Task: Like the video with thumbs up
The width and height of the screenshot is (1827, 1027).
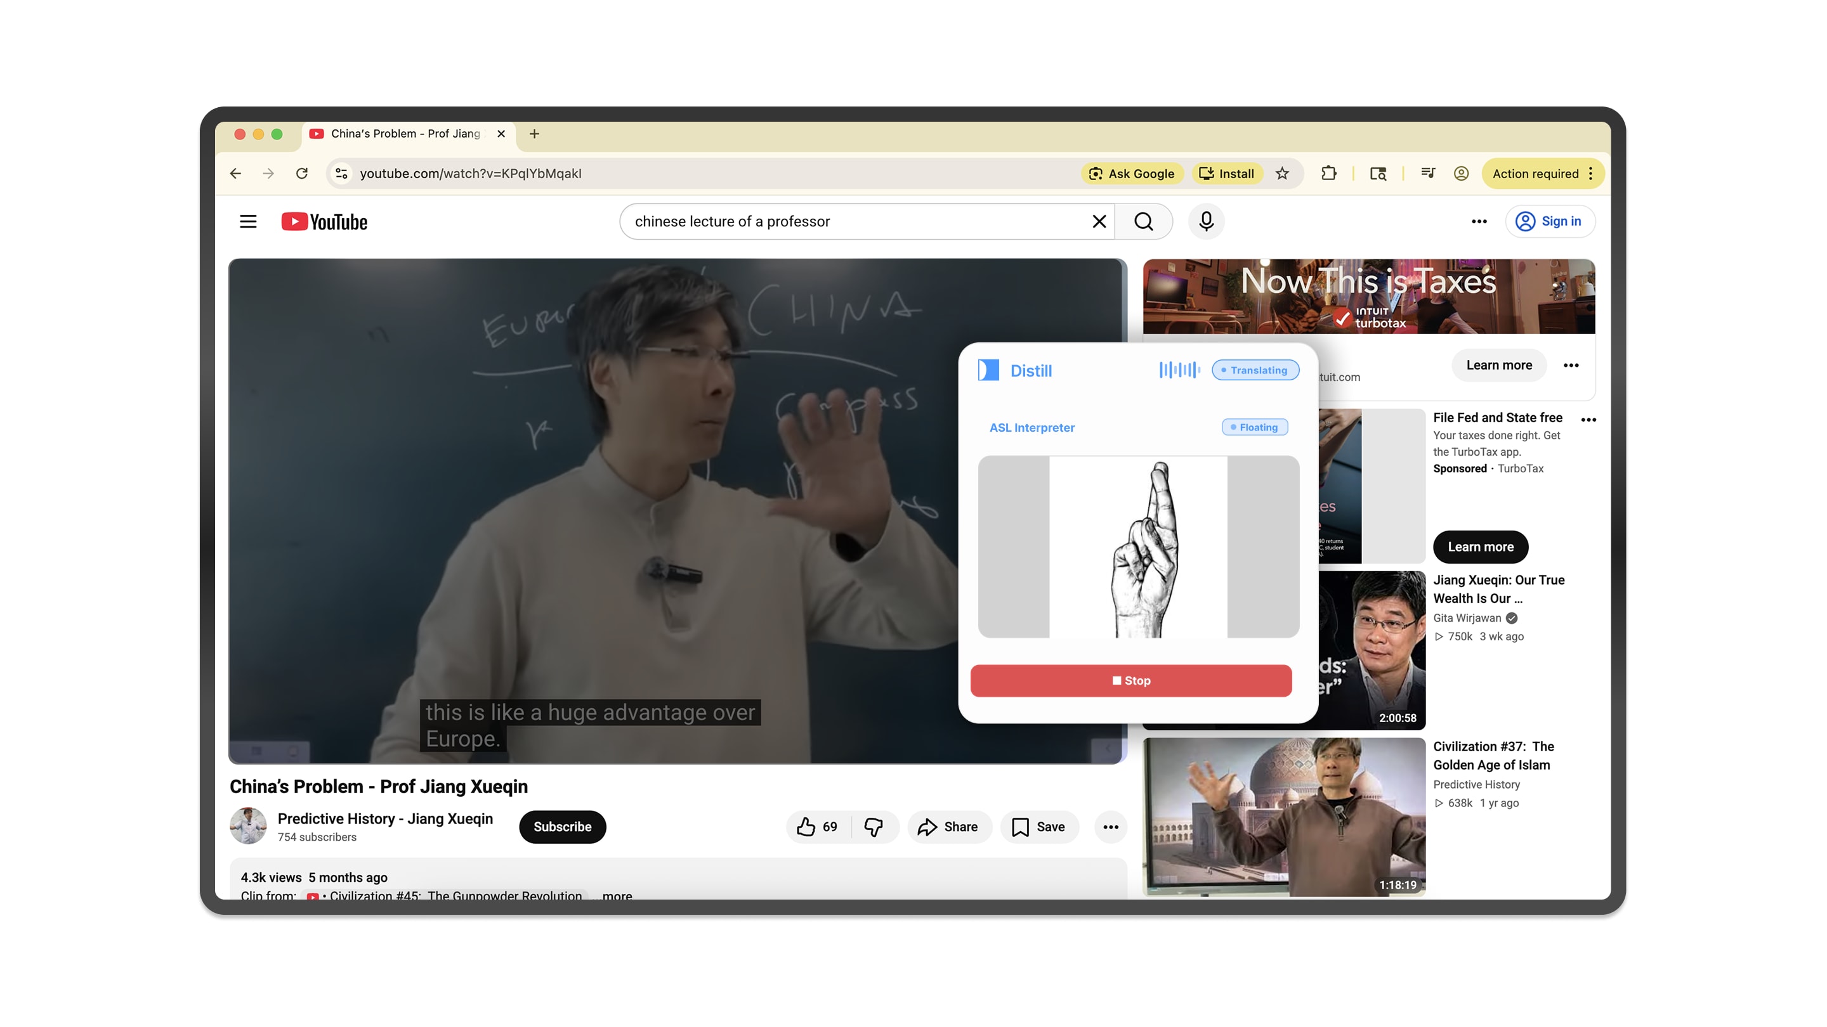Action: 818,827
